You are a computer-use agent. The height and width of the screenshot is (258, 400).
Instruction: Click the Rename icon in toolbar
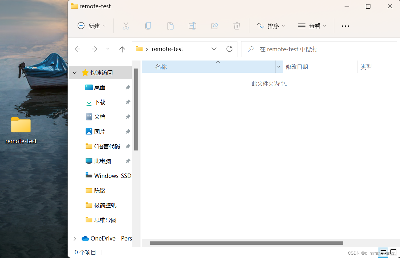tap(192, 26)
